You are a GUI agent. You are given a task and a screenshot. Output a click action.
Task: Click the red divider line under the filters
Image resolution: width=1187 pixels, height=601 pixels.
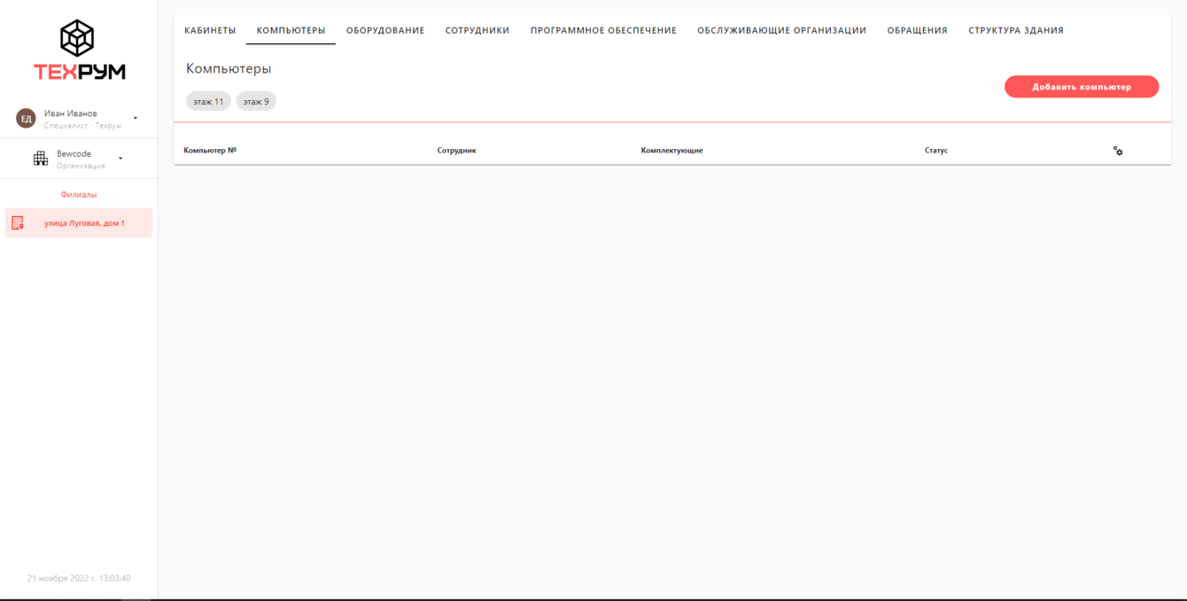(675, 121)
